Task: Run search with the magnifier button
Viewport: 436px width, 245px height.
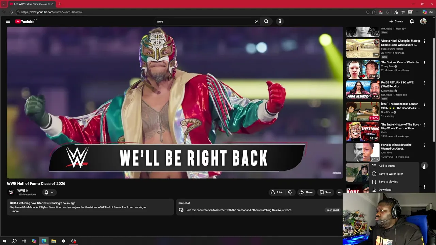Action: [x=266, y=21]
